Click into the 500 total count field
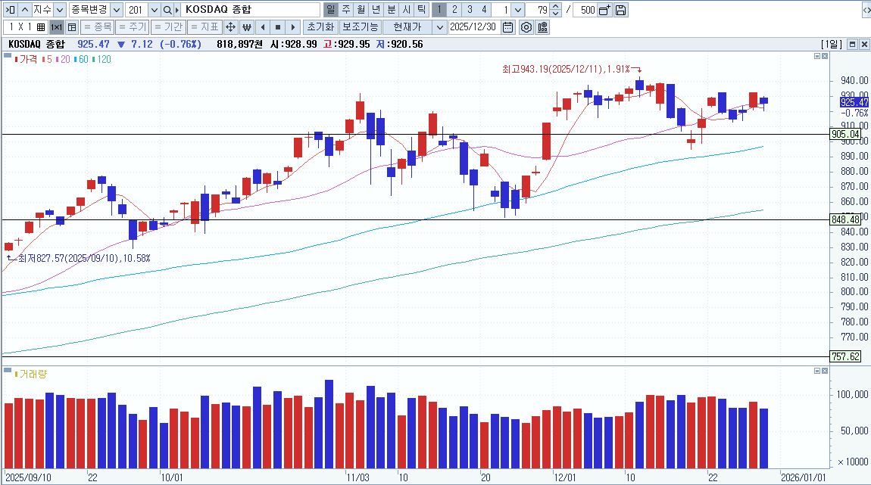The width and height of the screenshot is (871, 485). (585, 10)
